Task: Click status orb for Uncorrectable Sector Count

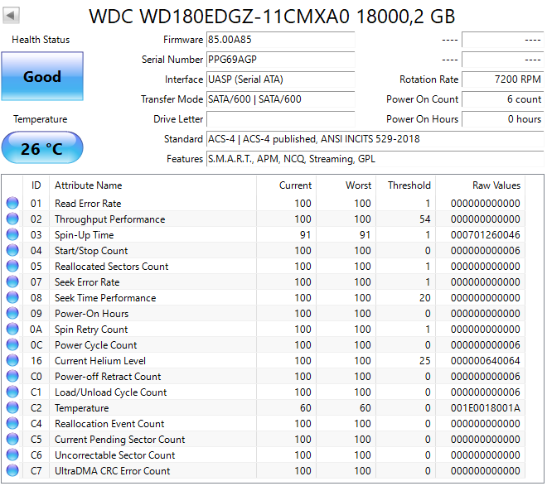Action: (12, 455)
